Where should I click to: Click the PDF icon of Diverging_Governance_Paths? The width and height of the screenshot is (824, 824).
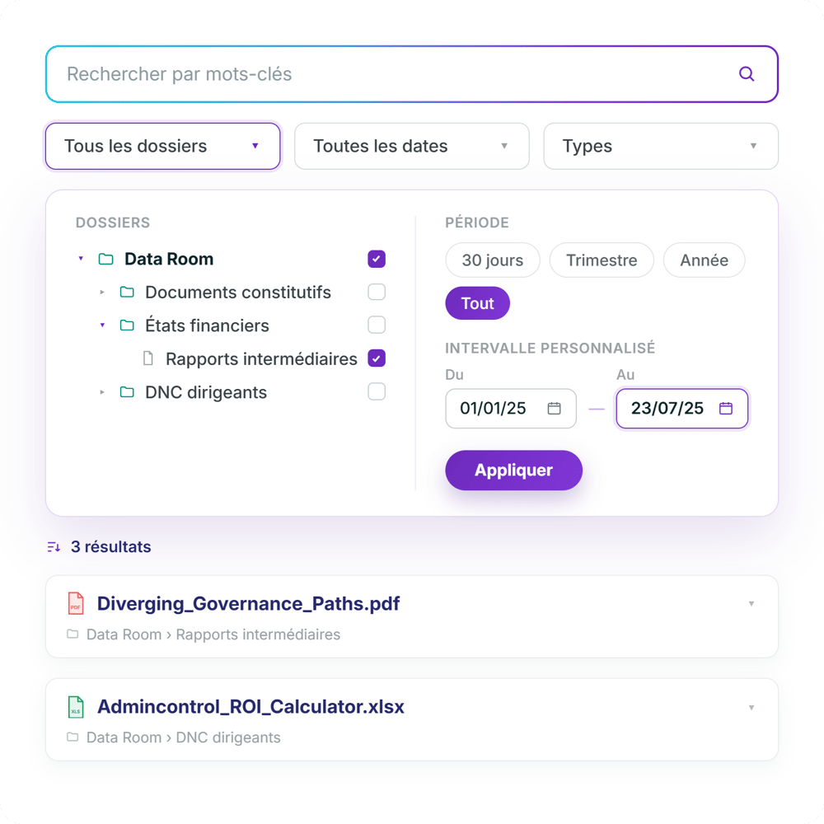pyautogui.click(x=76, y=603)
